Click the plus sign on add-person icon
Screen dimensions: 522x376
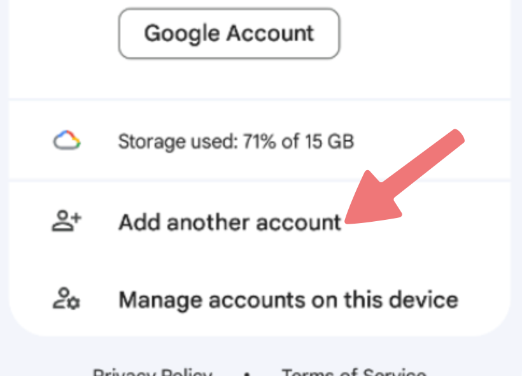(x=76, y=219)
